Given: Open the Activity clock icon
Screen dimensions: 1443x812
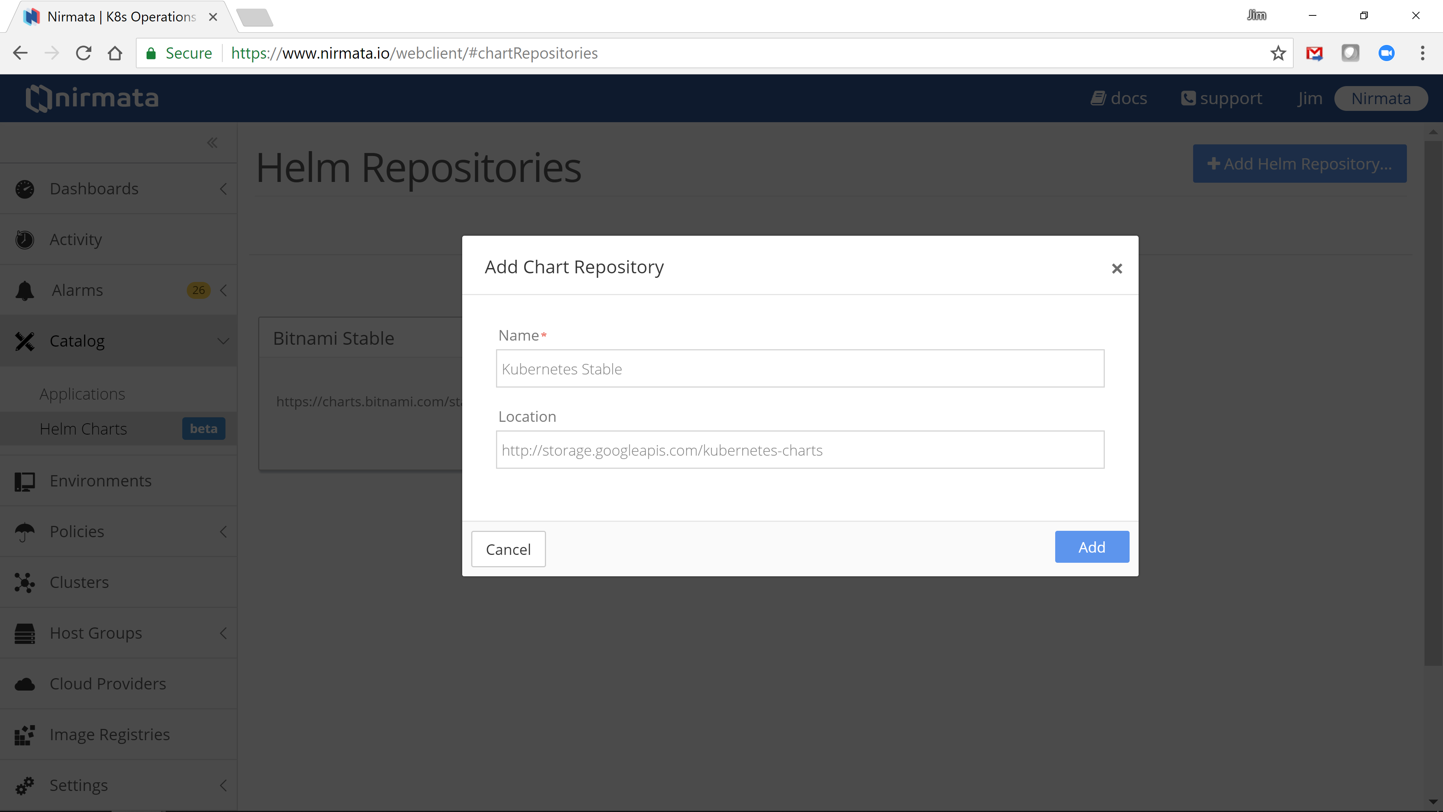Looking at the screenshot, I should pyautogui.click(x=25, y=240).
